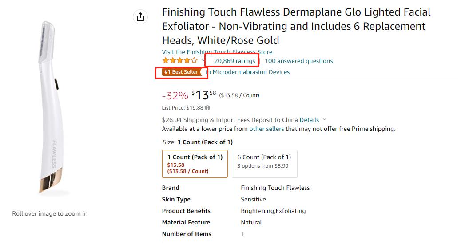Open Microdermabrasion Devices category link
This screenshot has height=244, width=461.
(251, 72)
